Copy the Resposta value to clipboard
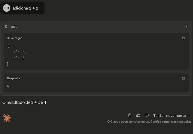 (183, 78)
